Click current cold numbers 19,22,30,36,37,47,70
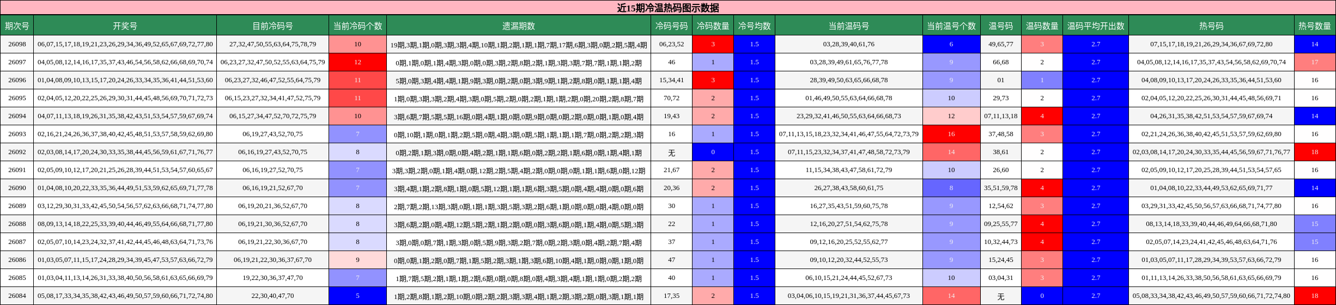 tap(272, 278)
